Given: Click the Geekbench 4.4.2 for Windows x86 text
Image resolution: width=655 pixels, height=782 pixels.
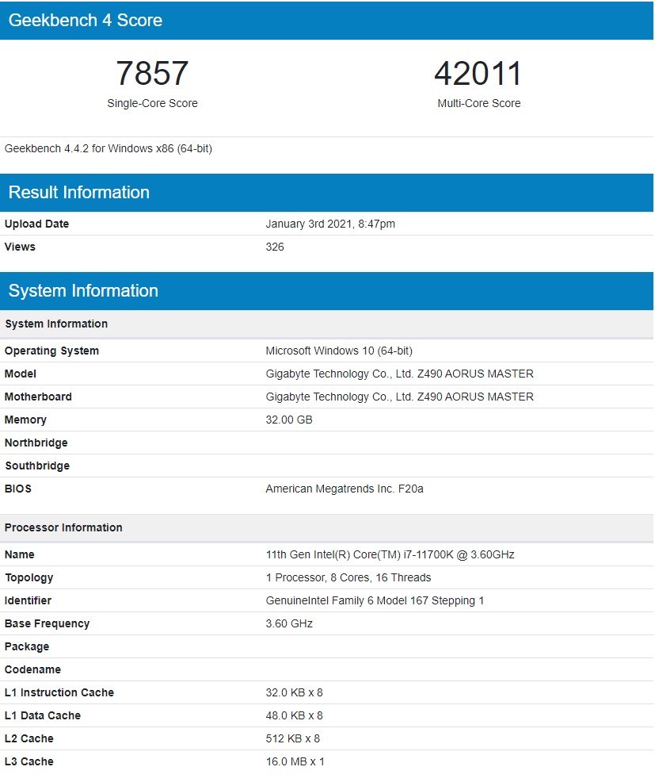Looking at the screenshot, I should click(x=108, y=148).
